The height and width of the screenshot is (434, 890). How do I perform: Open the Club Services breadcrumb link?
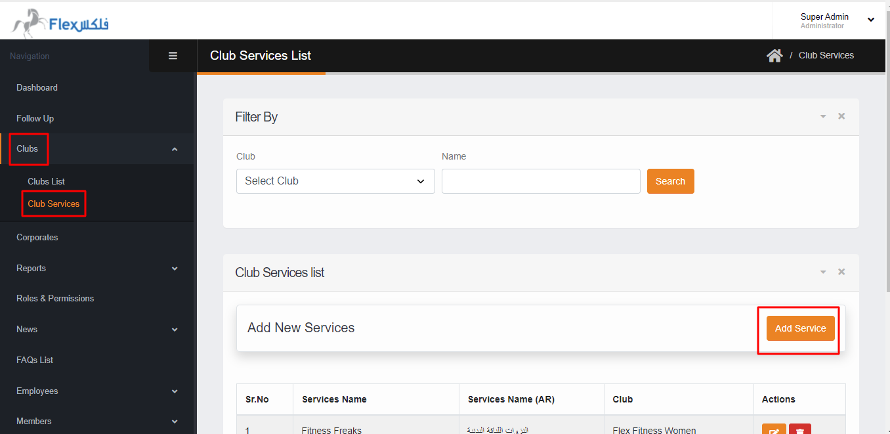point(826,55)
